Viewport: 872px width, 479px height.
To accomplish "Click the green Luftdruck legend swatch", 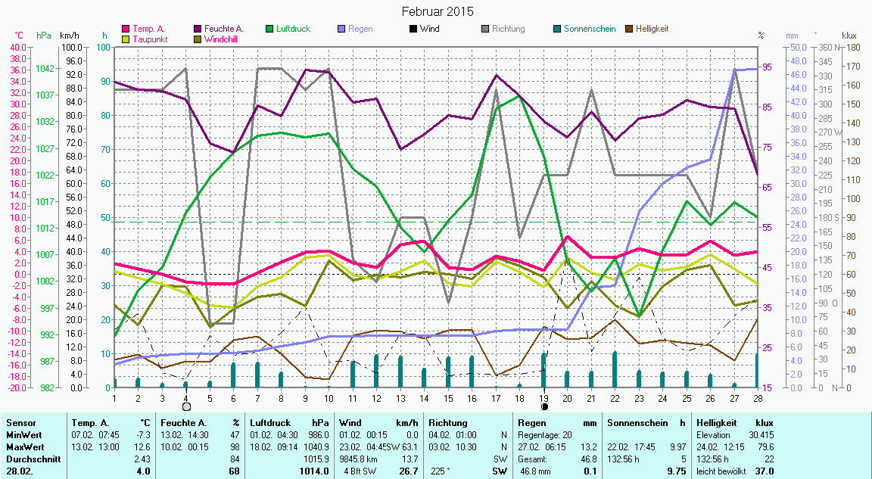I will 270,30.
